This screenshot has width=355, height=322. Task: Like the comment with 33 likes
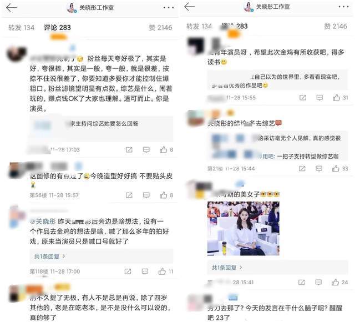pos(336,168)
